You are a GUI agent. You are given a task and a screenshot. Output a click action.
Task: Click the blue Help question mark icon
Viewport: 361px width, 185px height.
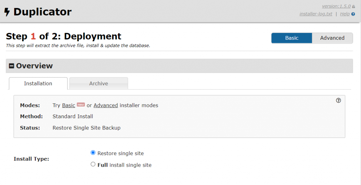(353, 14)
